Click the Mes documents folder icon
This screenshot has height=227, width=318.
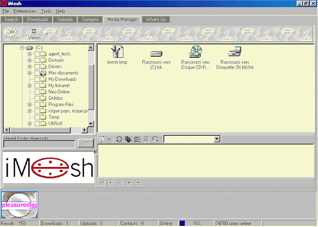click(x=43, y=73)
